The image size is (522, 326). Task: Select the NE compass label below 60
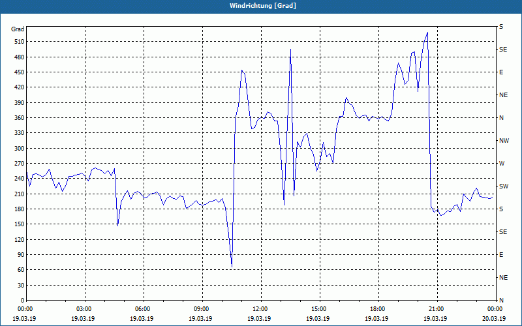503,278
